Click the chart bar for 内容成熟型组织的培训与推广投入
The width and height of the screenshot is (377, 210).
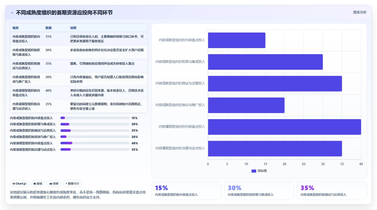pyautogui.click(x=246, y=105)
